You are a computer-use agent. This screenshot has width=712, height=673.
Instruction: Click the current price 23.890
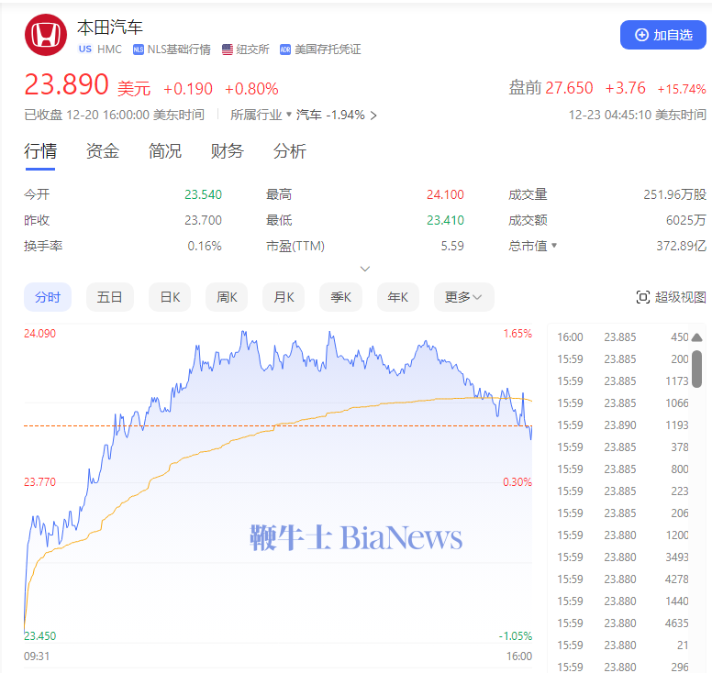click(x=66, y=85)
